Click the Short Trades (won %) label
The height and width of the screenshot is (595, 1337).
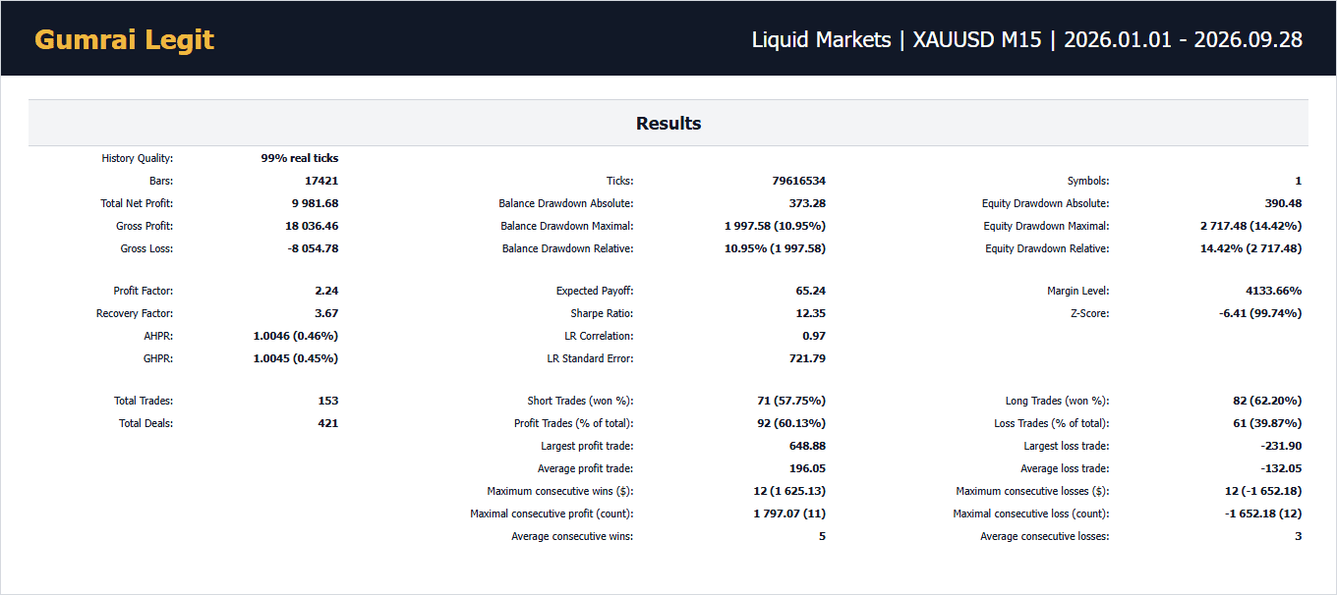click(581, 401)
